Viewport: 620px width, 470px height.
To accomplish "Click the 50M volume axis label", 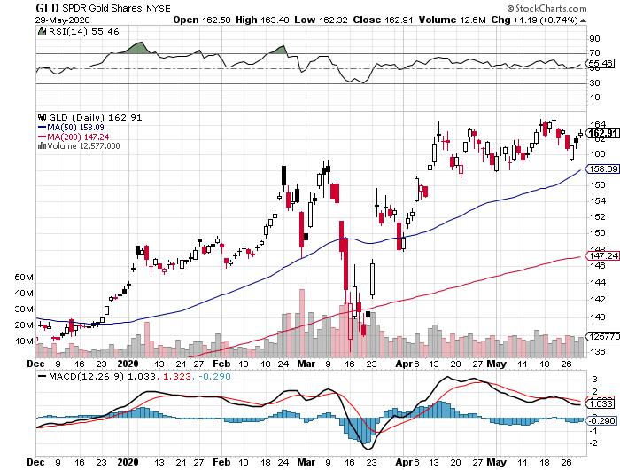I will [24, 278].
